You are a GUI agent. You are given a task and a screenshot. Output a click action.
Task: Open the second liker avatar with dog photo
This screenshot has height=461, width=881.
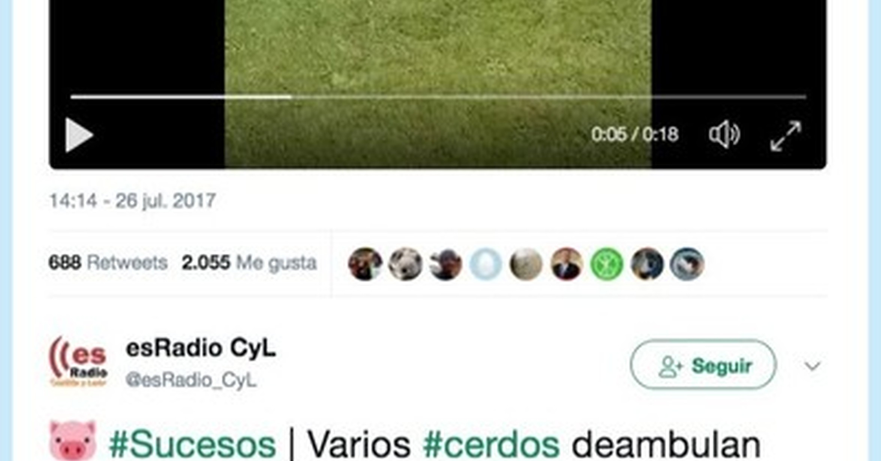click(x=405, y=264)
